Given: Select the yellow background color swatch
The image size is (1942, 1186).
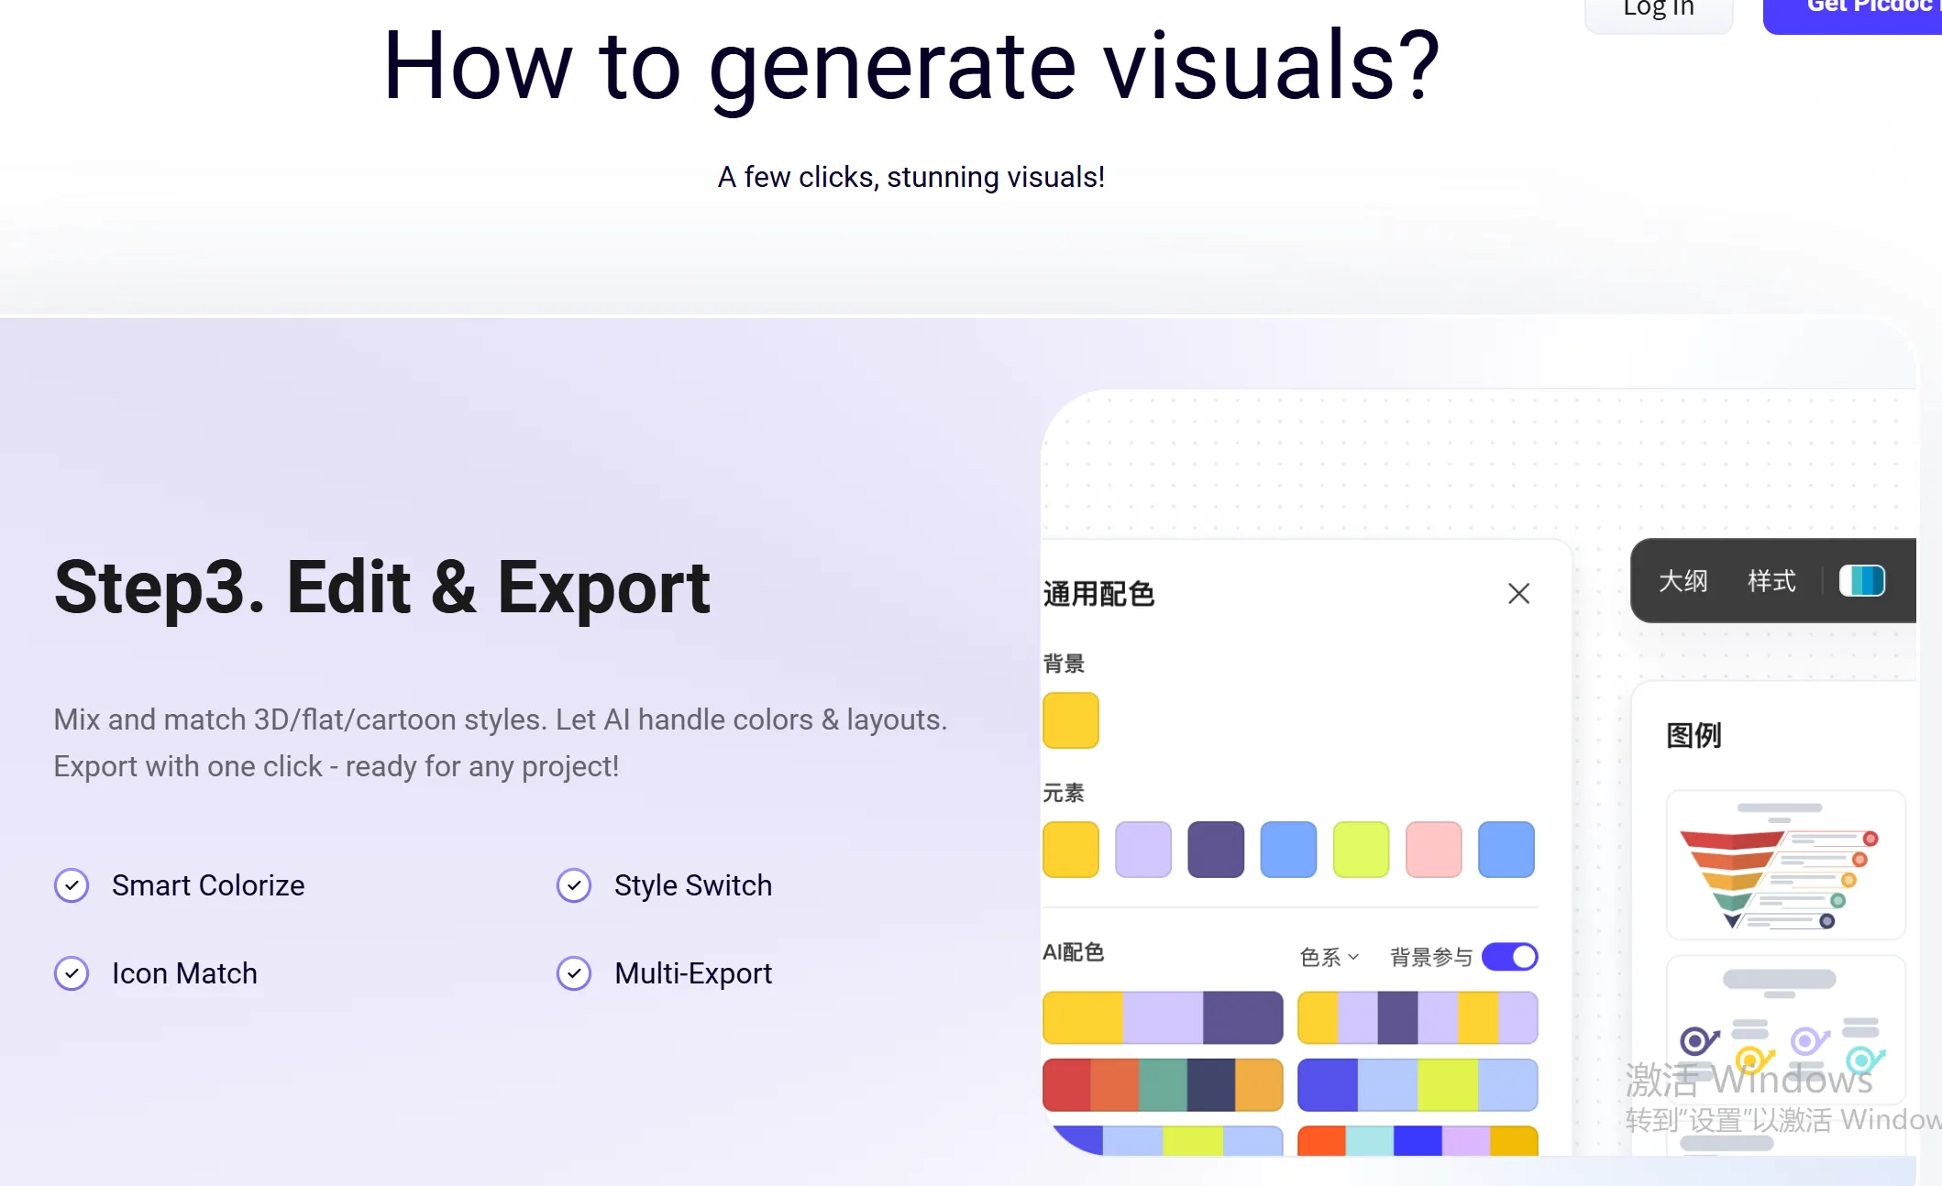Looking at the screenshot, I should (x=1070, y=720).
